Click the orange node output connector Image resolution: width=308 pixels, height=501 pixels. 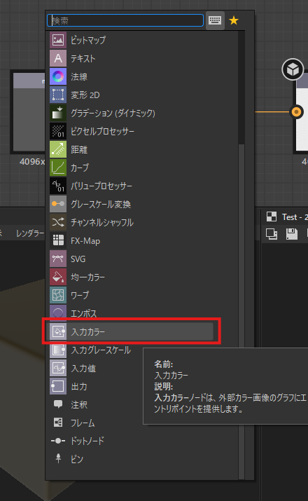pos(297,112)
